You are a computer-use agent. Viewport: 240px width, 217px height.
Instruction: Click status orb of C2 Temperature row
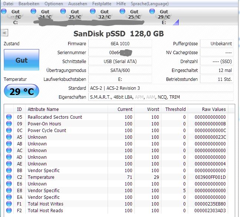click(9, 177)
